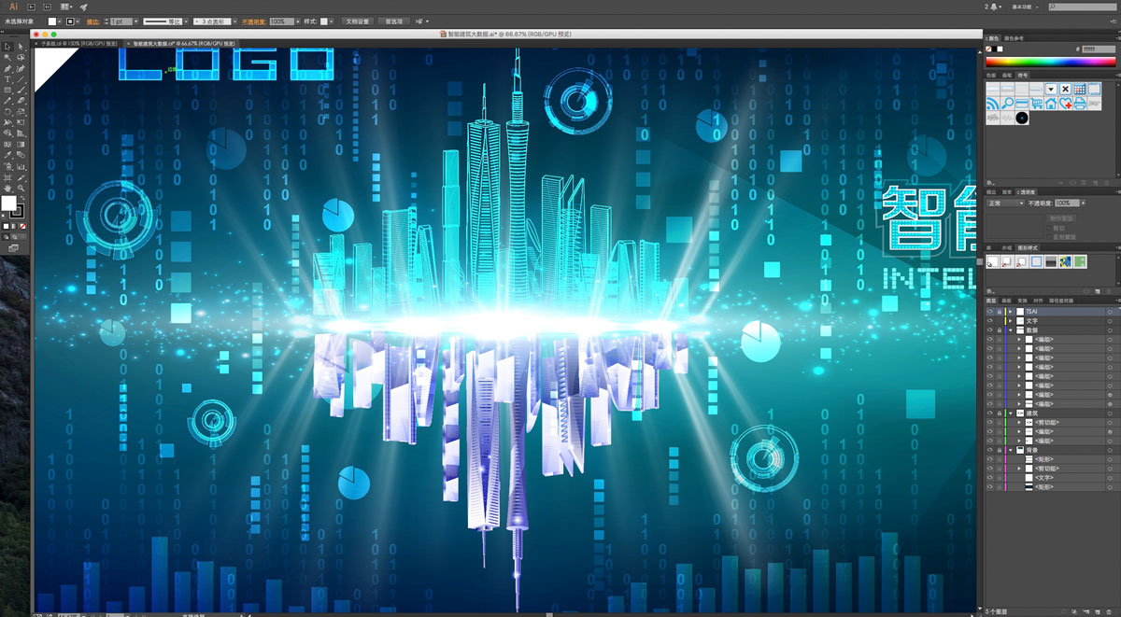The image size is (1121, 617).
Task: Click the 文档设置 button
Action: pos(357,21)
